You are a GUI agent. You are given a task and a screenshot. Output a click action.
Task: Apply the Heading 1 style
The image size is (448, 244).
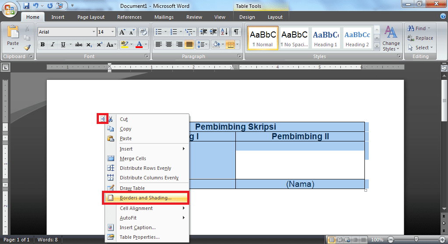tap(325, 38)
